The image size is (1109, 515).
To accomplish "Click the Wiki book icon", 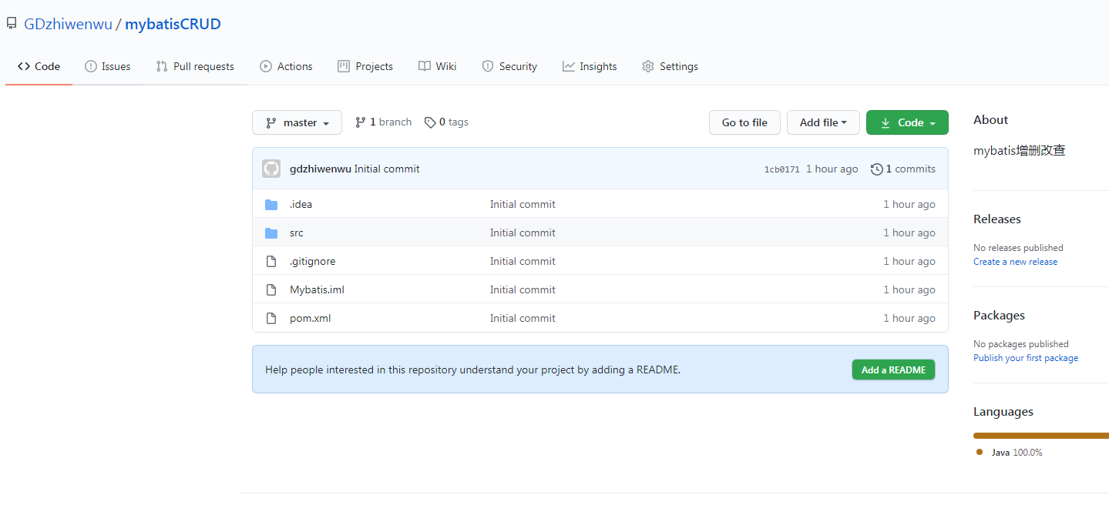I will point(425,66).
